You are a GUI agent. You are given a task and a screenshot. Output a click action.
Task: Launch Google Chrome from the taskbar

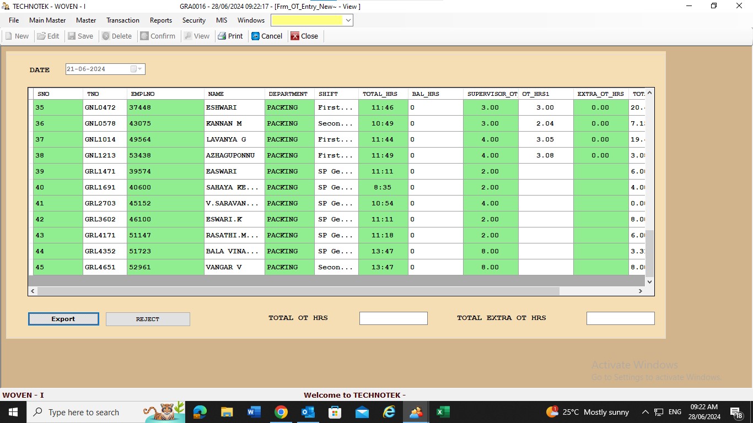click(281, 412)
